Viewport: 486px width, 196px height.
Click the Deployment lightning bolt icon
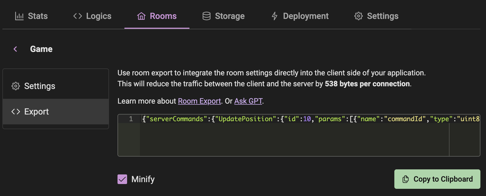click(274, 16)
